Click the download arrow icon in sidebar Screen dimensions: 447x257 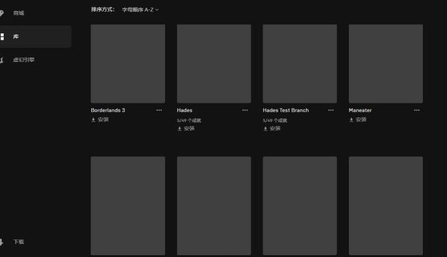tap(1, 242)
